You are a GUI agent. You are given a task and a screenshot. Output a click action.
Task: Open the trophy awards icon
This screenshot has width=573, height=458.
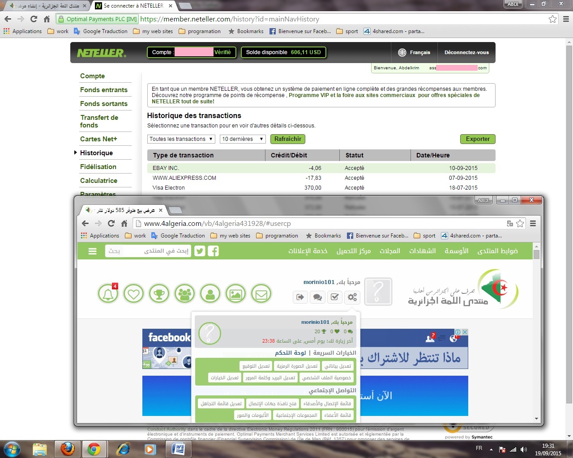tap(159, 294)
